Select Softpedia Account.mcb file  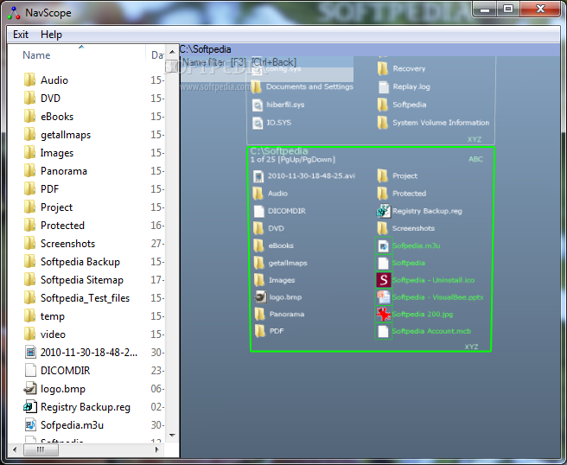click(423, 331)
